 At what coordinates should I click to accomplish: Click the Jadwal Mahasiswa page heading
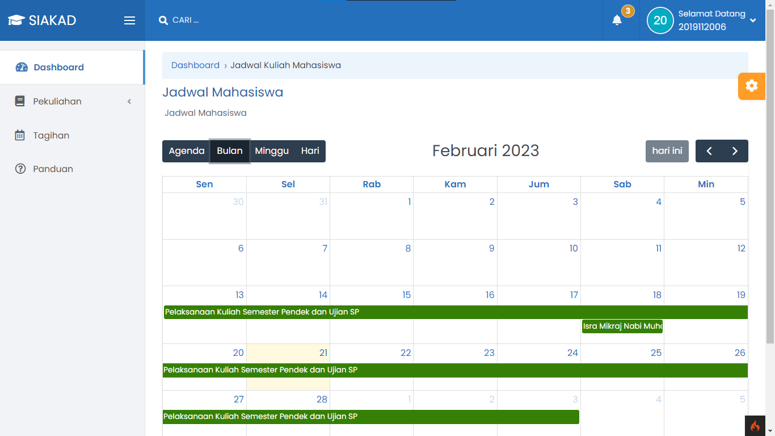223,92
